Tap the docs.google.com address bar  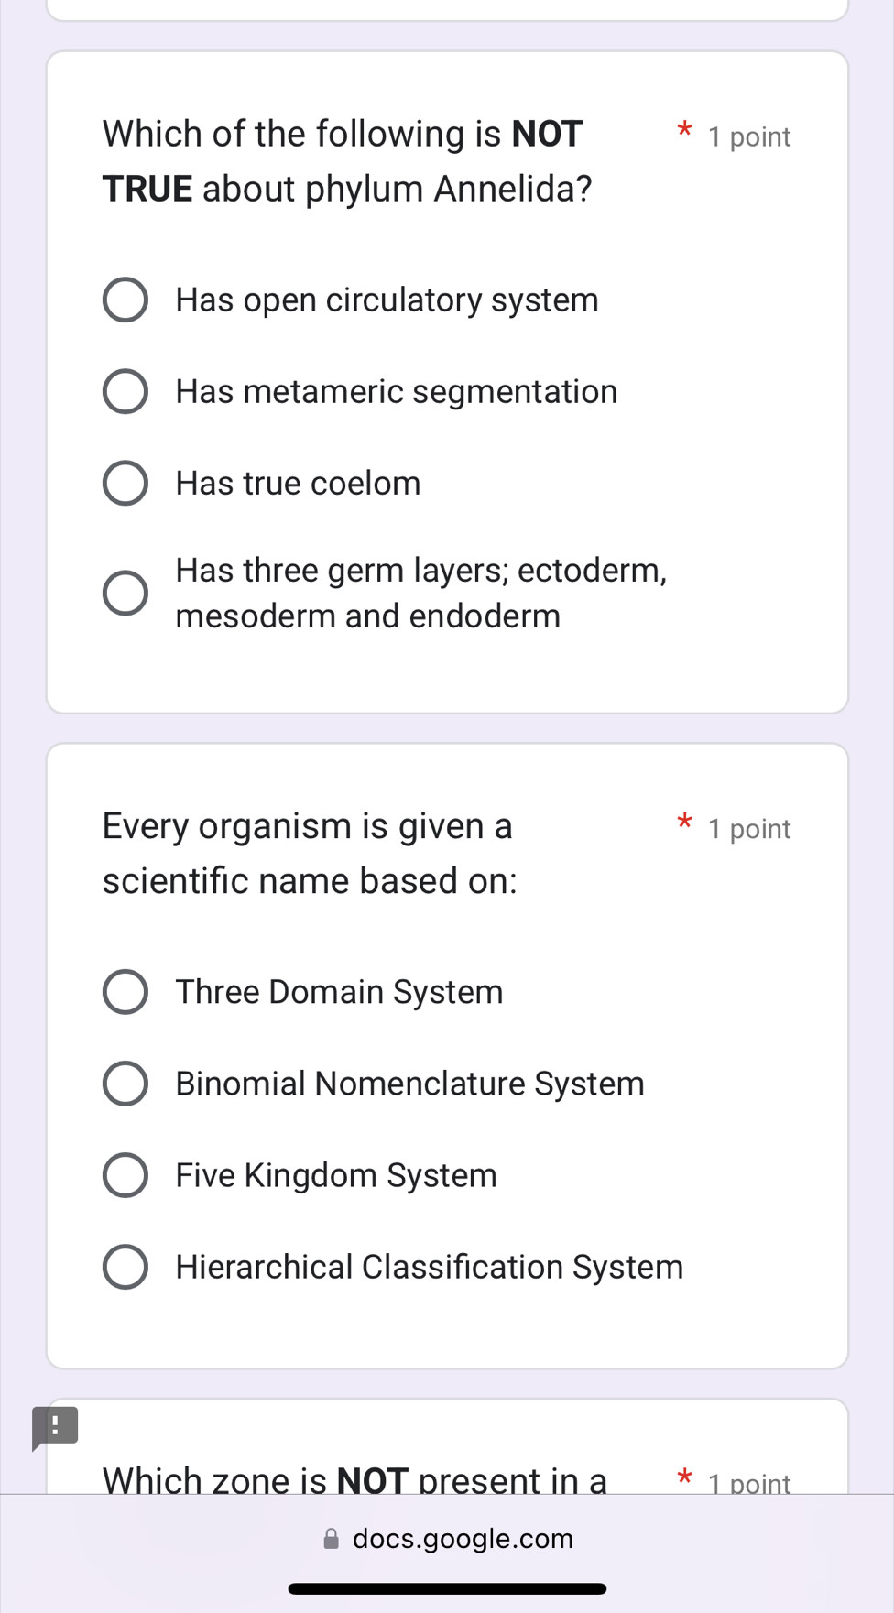463,1539
